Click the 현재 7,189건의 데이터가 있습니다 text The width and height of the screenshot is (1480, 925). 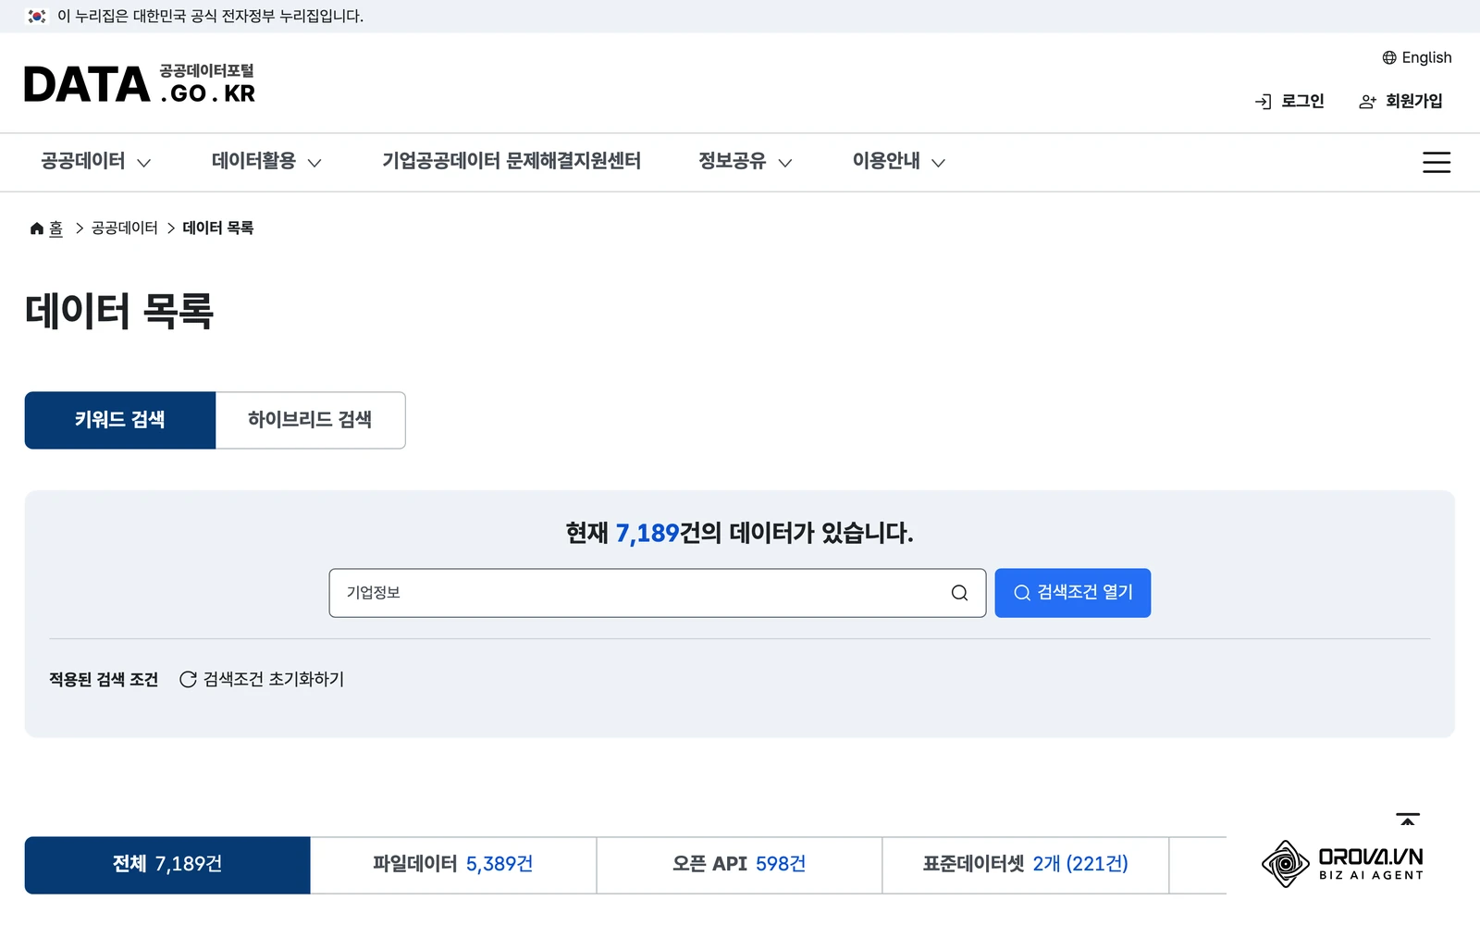[x=740, y=534]
